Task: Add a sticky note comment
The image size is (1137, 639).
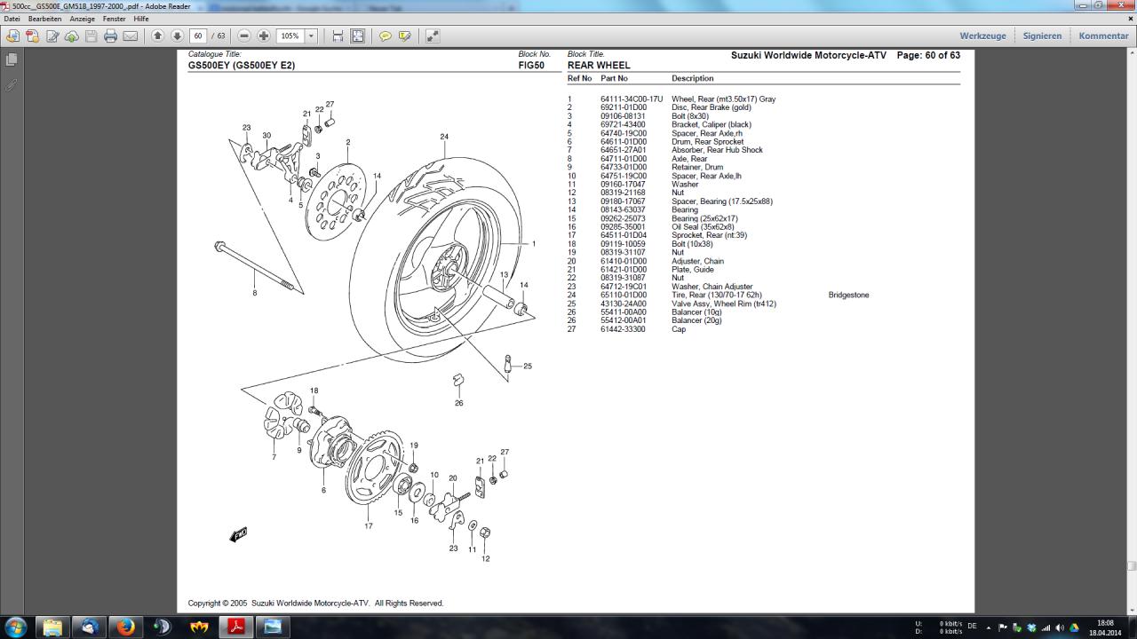Action: [386, 36]
